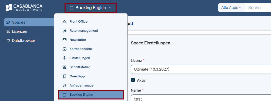Click into the Suche search field
The image size is (271, 101).
click(258, 8)
